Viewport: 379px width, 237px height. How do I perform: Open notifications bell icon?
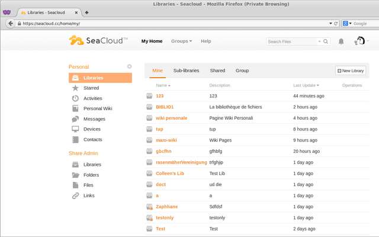[x=341, y=41]
